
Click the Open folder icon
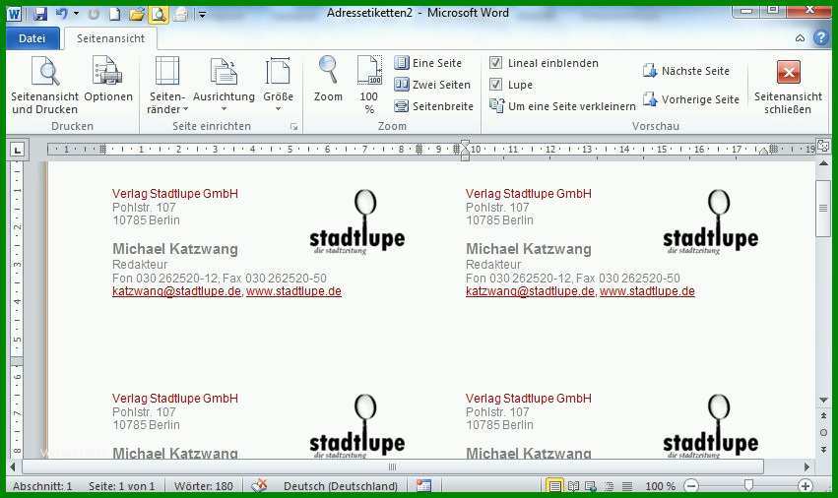[137, 15]
